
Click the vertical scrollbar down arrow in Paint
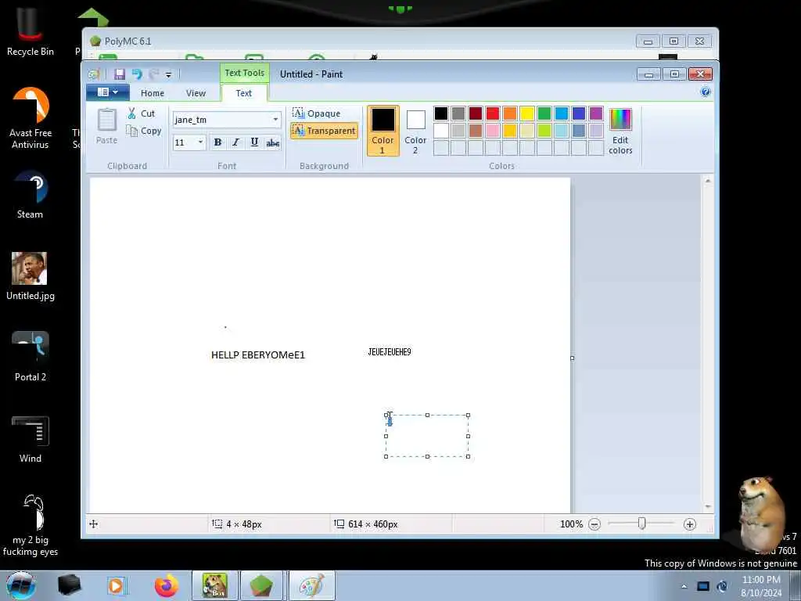pyautogui.click(x=707, y=506)
